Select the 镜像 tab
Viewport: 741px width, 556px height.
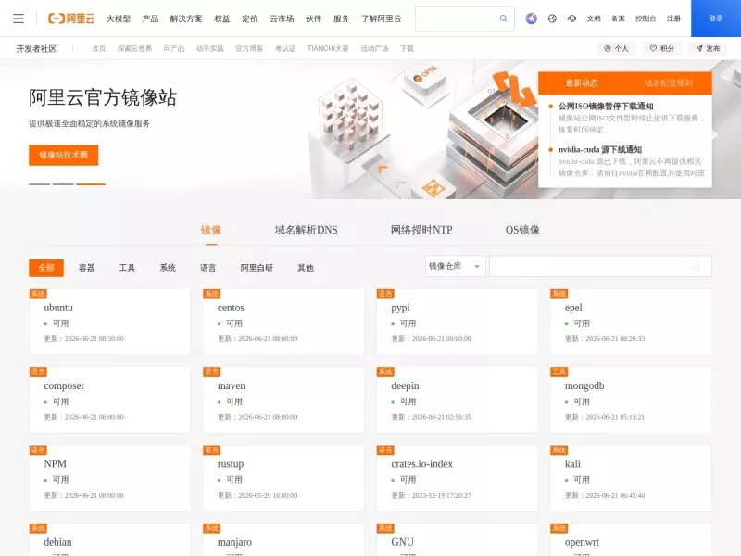pos(211,230)
